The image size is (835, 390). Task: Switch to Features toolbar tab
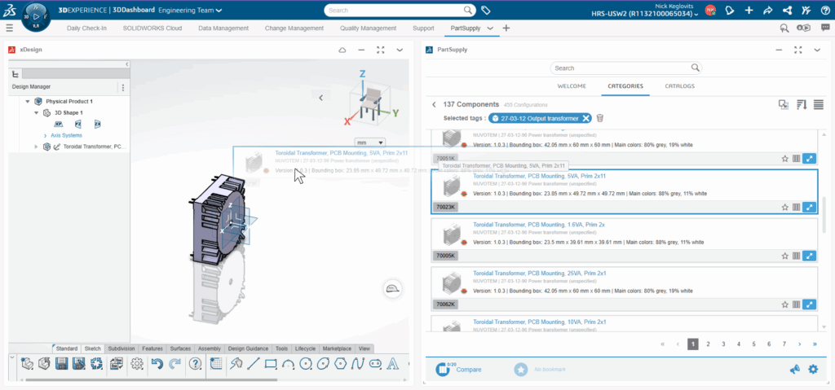point(152,348)
